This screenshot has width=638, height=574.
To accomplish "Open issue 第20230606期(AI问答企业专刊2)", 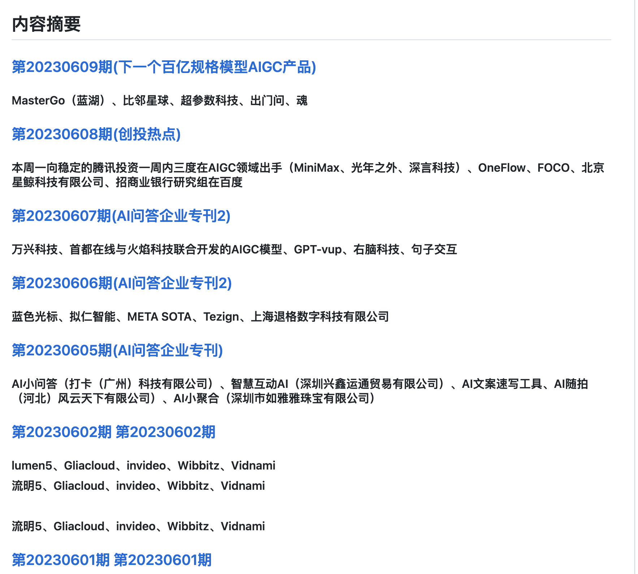I will click(x=122, y=283).
